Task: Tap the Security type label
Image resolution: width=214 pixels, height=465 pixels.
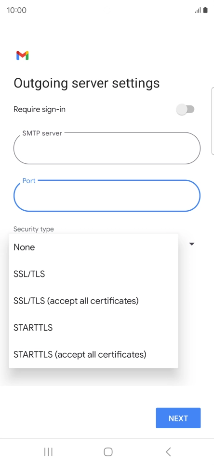Action: pyautogui.click(x=34, y=229)
